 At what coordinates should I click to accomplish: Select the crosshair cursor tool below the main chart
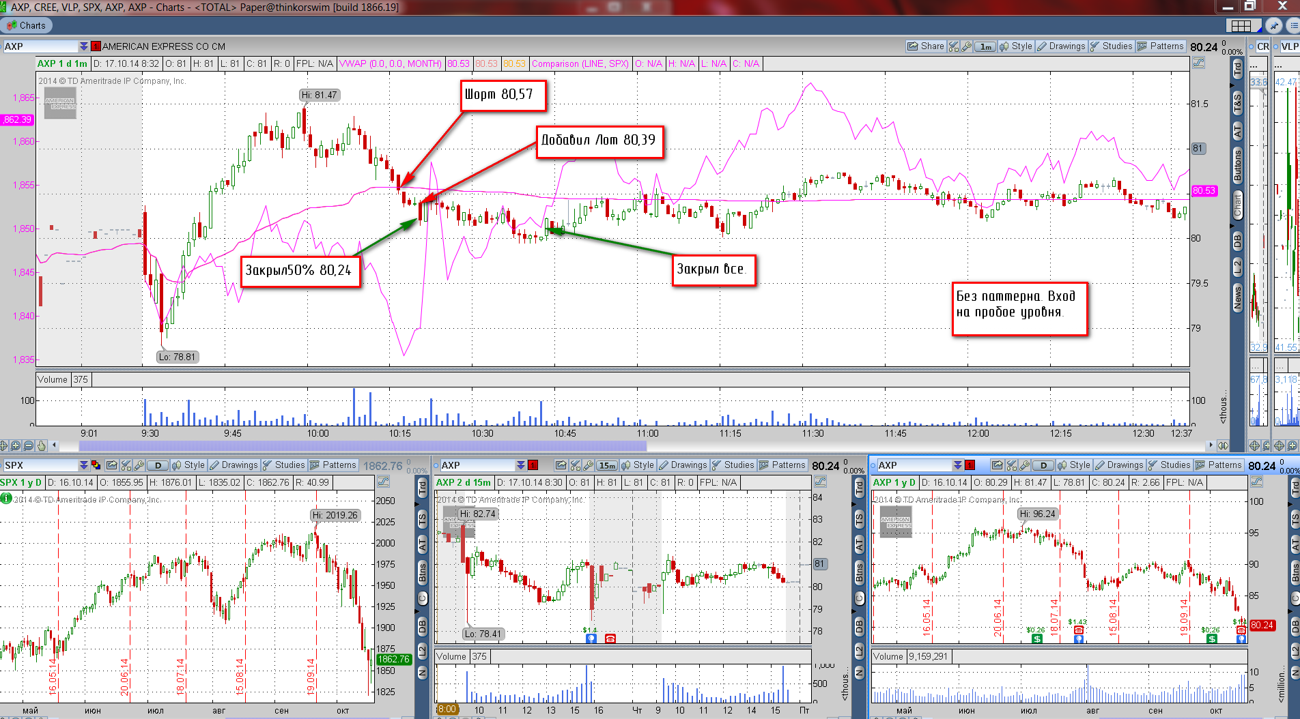3,445
